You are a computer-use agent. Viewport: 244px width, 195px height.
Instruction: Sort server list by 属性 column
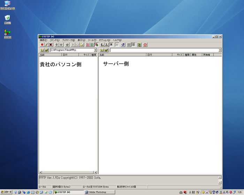[x=196, y=55]
